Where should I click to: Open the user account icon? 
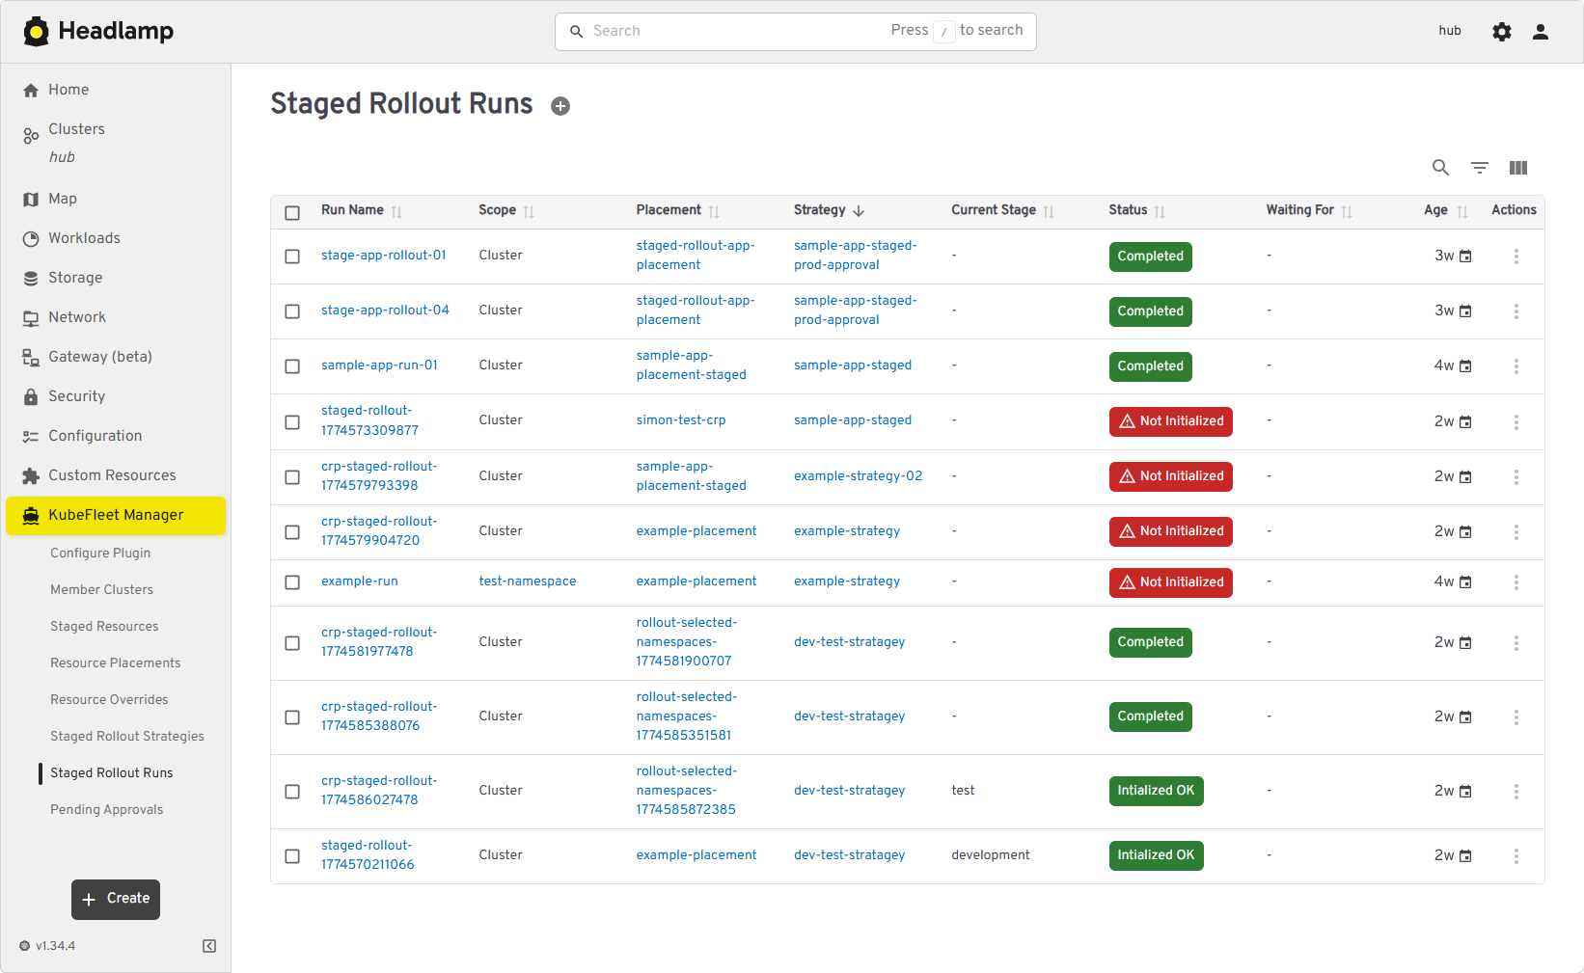coord(1541,32)
